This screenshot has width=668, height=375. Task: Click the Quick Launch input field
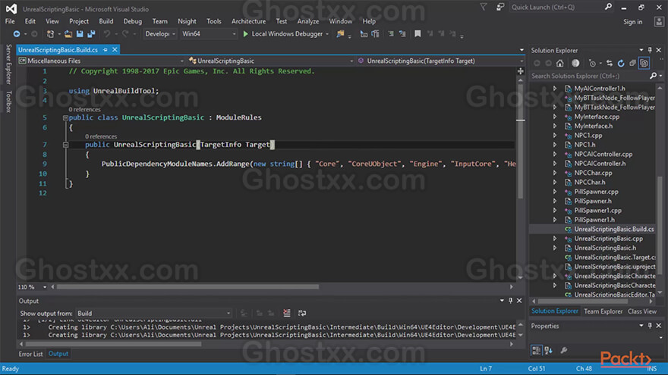pyautogui.click(x=556, y=7)
